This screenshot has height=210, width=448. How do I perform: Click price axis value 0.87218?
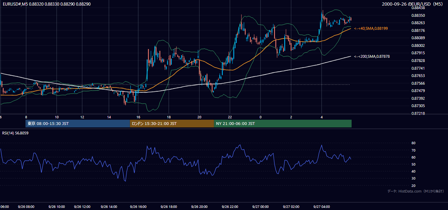click(x=418, y=113)
